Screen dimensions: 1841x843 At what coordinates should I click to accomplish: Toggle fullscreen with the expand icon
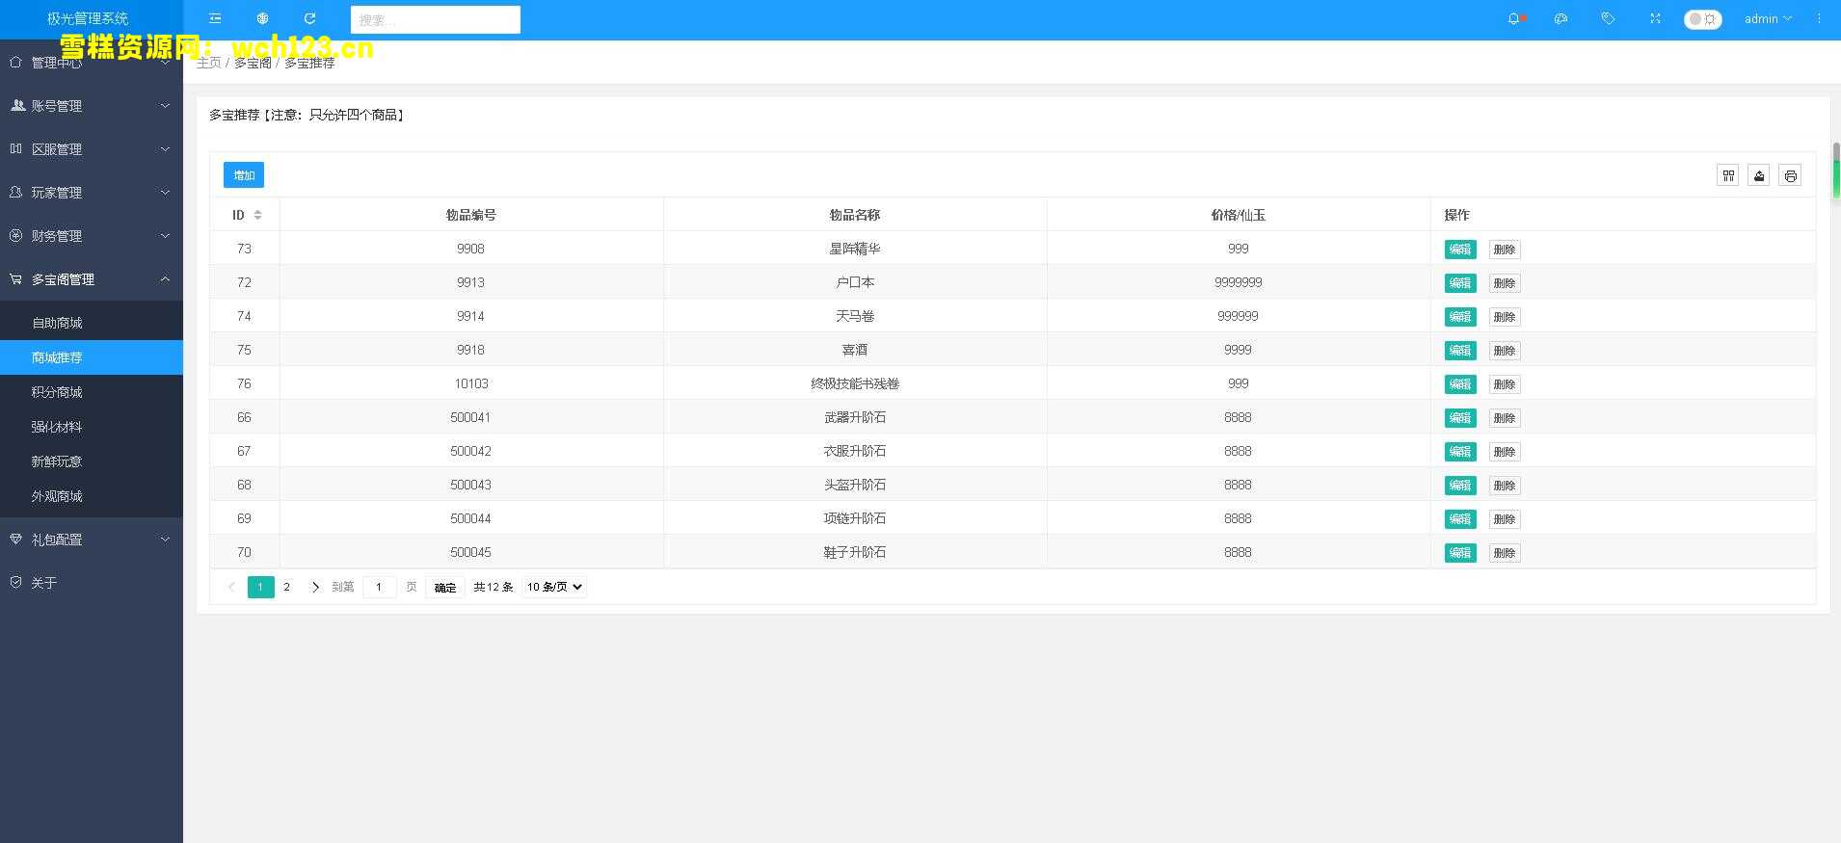click(x=1655, y=18)
